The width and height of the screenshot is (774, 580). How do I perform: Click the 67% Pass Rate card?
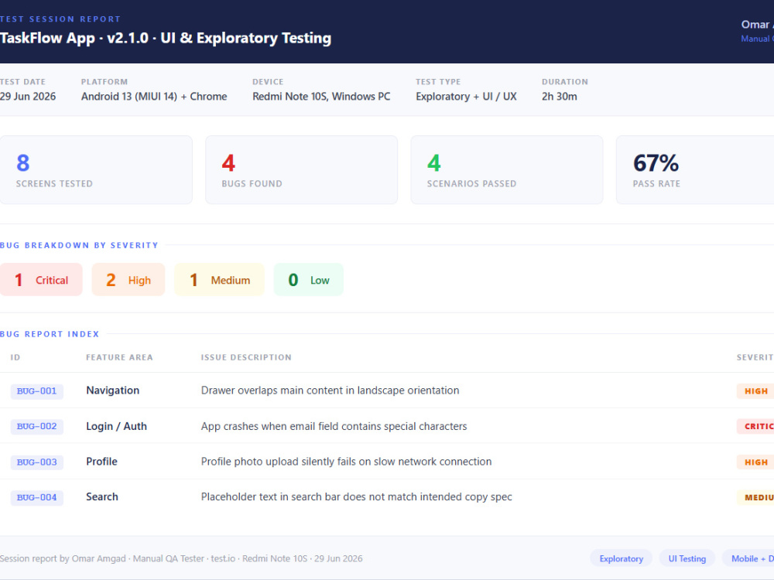695,169
